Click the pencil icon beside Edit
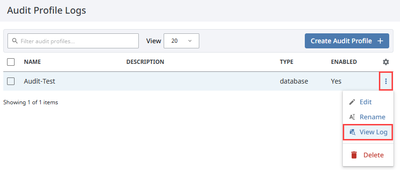The height and width of the screenshot is (170, 400). coord(352,102)
